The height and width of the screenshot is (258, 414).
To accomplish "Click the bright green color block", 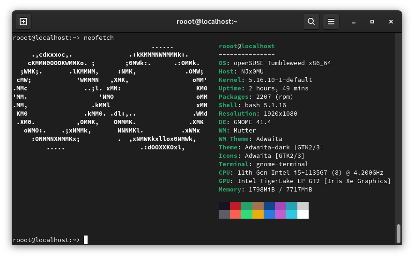I will (x=247, y=214).
